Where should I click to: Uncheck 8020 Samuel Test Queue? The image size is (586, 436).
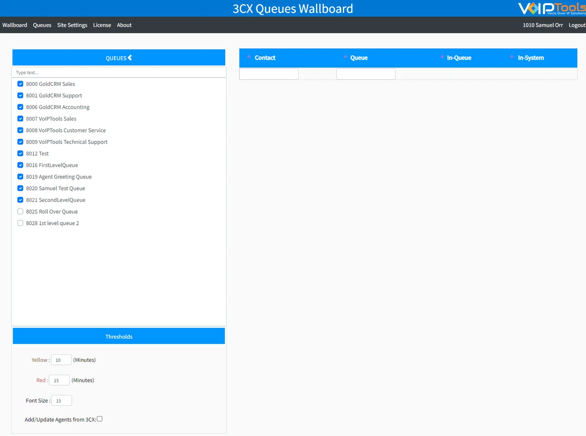click(x=20, y=188)
